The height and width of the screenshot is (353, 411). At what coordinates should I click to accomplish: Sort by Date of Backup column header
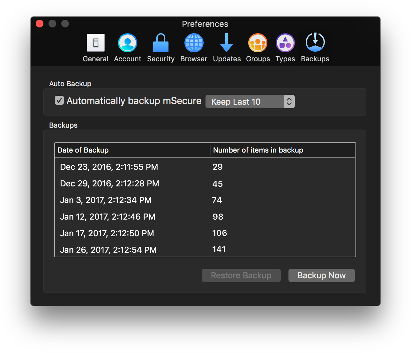pyautogui.click(x=132, y=150)
